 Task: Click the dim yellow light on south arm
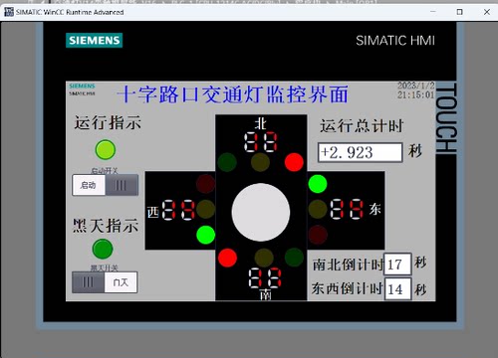pyautogui.click(x=264, y=258)
